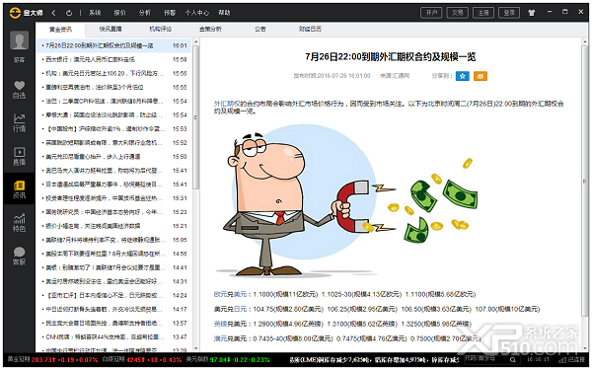Click the news list scrollbar down arrow
Screen dimensions: 592x370
point(196,348)
